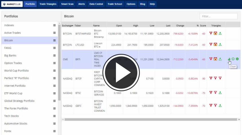Click monthly green triangle in BITSTAMPUSD row
The width and height of the screenshot is (242, 135).
coord(220,33)
